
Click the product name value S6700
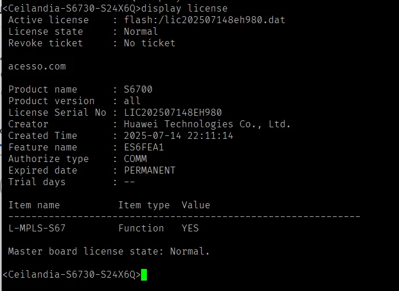[x=138, y=89]
